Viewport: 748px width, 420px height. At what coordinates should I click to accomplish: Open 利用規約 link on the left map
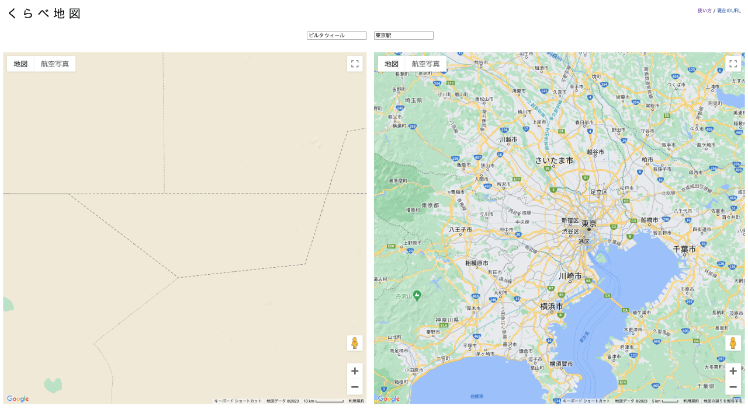356,401
